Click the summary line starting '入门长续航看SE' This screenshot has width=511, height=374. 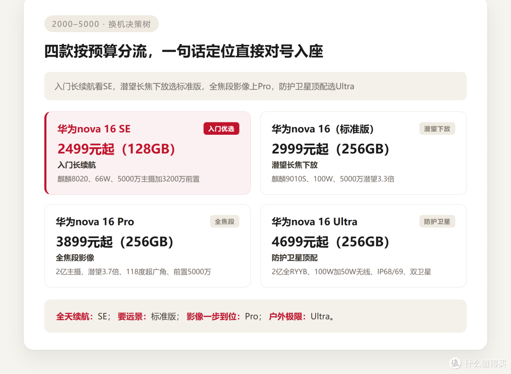point(204,87)
